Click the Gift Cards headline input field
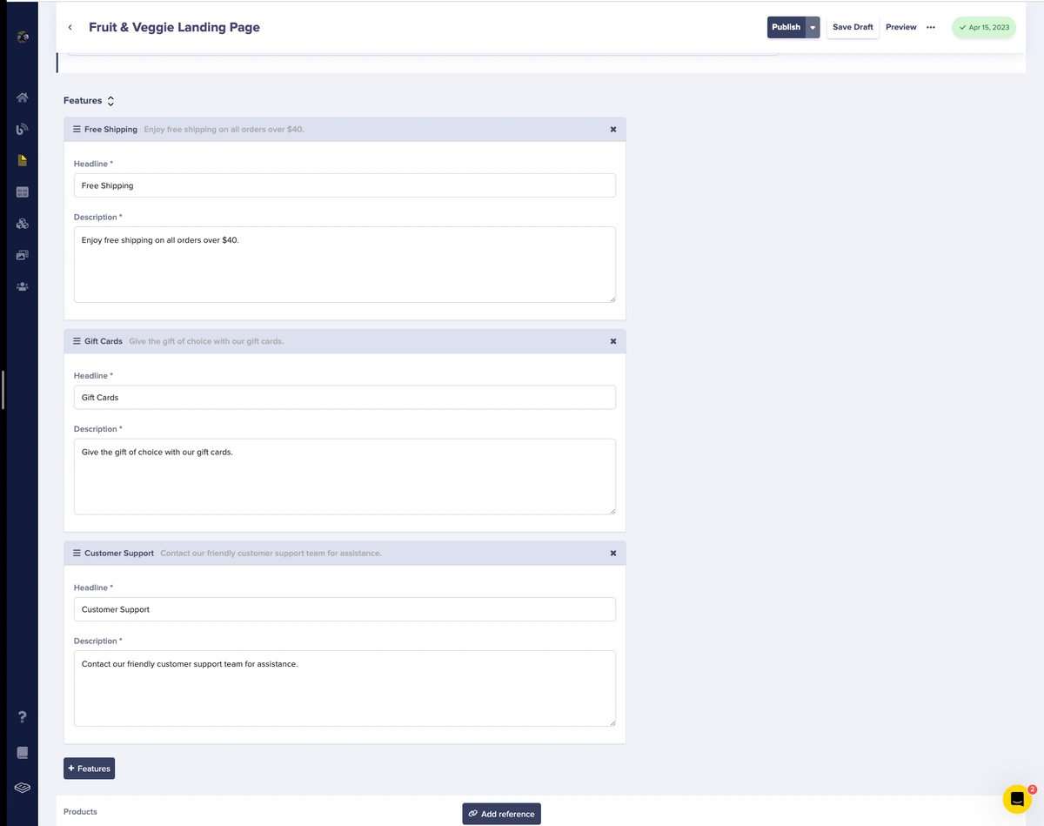This screenshot has height=826, width=1044. (x=345, y=398)
